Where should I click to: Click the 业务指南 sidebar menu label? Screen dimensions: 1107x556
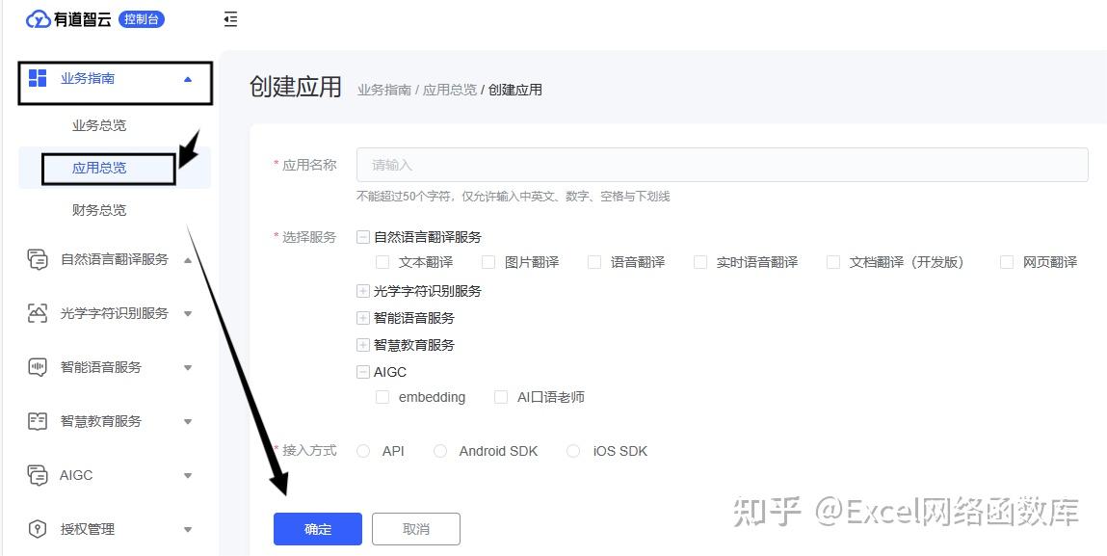pyautogui.click(x=88, y=78)
